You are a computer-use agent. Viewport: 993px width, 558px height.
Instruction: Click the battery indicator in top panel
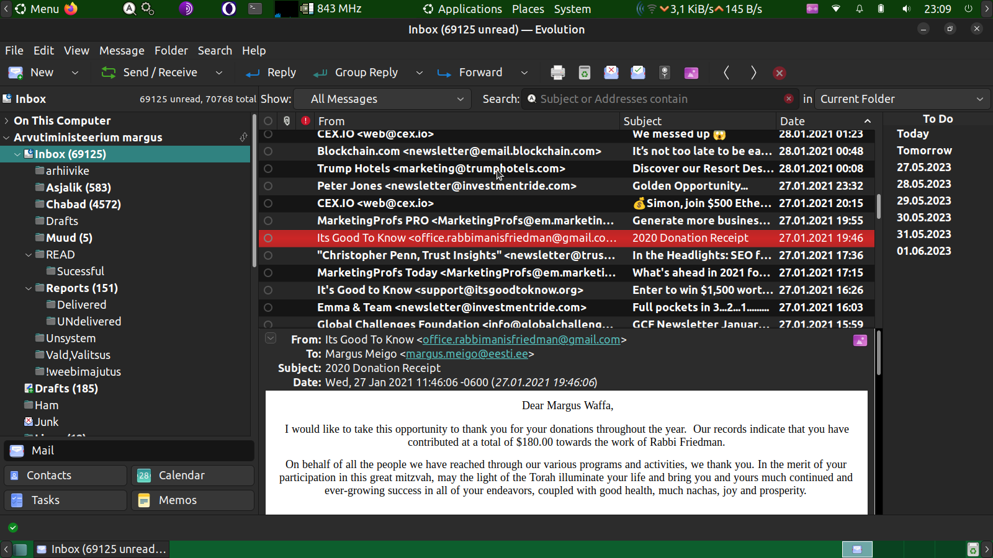point(881,9)
